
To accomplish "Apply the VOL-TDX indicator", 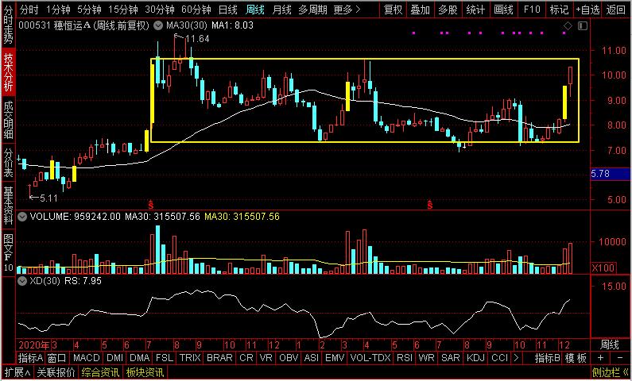I will [x=370, y=358].
